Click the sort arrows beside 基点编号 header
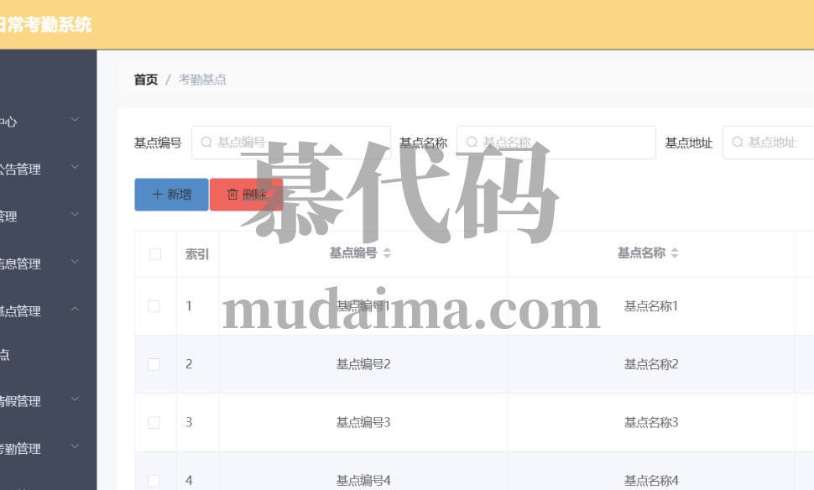This screenshot has height=490, width=814. (387, 253)
